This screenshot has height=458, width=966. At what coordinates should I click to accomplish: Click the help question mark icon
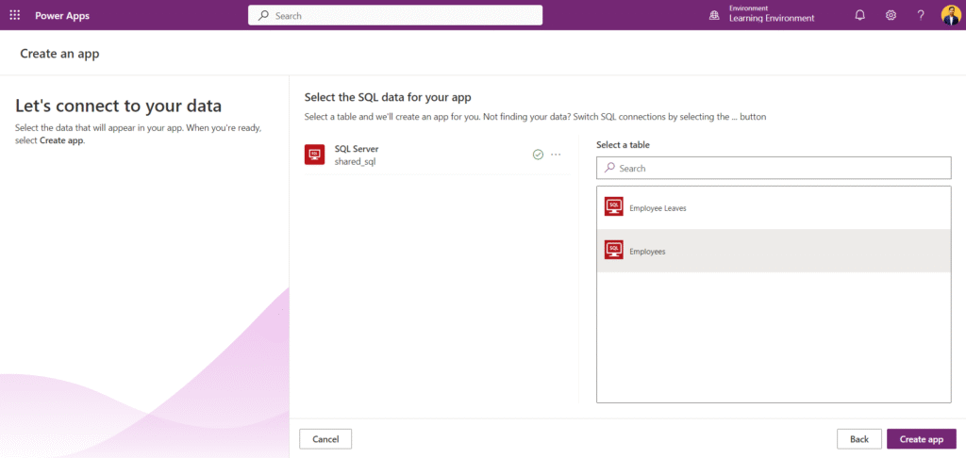[x=921, y=15]
